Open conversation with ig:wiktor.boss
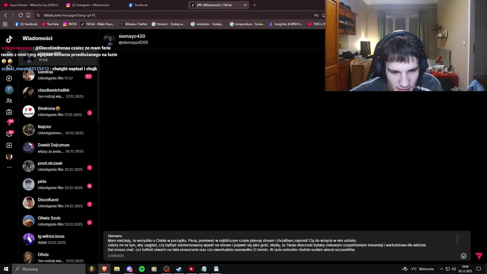 59,239
